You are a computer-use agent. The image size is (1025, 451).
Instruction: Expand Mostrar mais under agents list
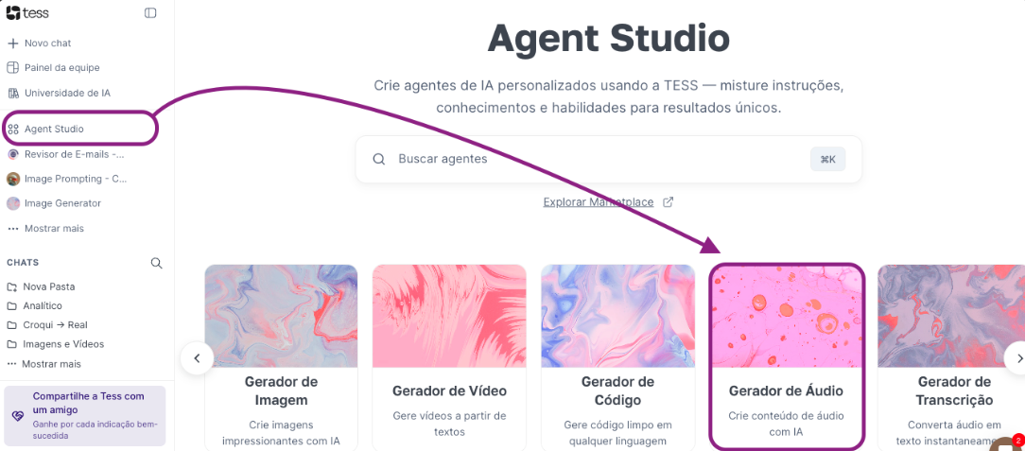(x=45, y=229)
